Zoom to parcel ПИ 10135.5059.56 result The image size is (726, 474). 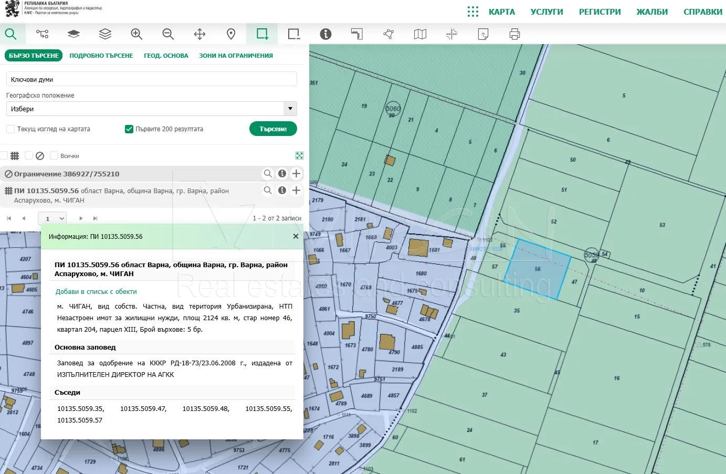point(268,191)
